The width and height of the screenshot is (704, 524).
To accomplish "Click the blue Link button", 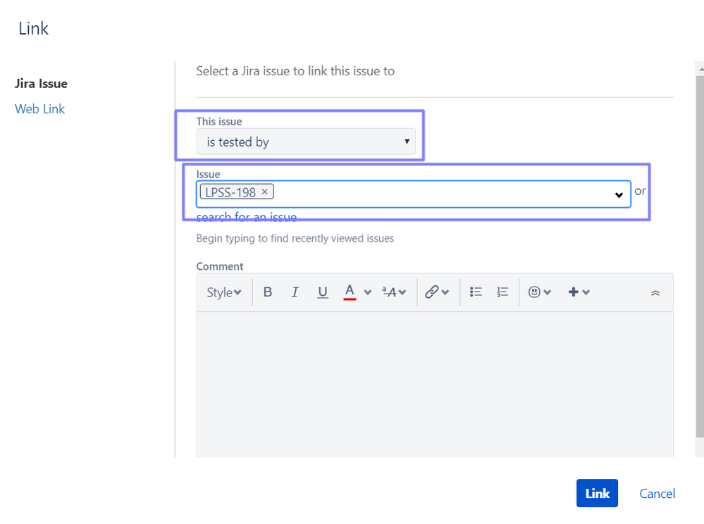I will pos(597,493).
